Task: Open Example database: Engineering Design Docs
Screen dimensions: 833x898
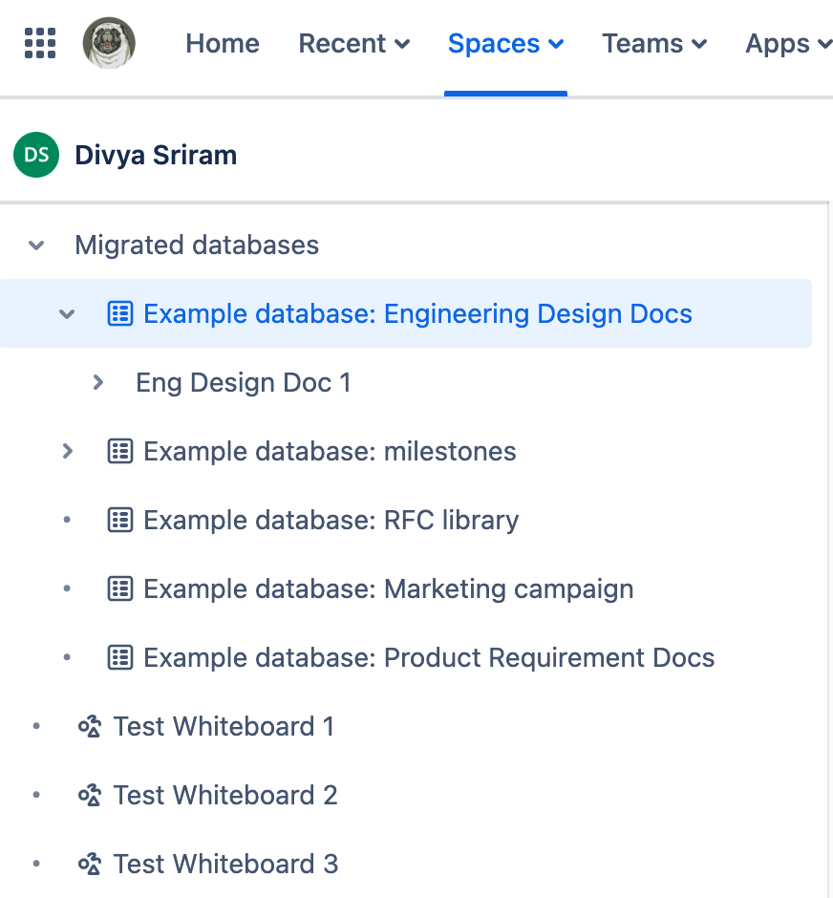Action: pyautogui.click(x=417, y=314)
